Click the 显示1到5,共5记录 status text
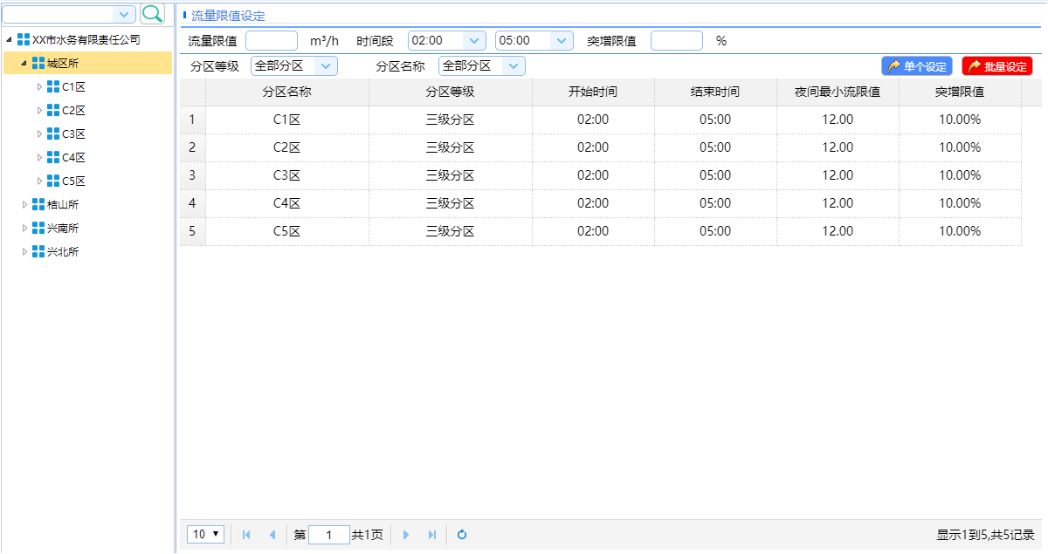The image size is (1048, 554). coord(986,535)
